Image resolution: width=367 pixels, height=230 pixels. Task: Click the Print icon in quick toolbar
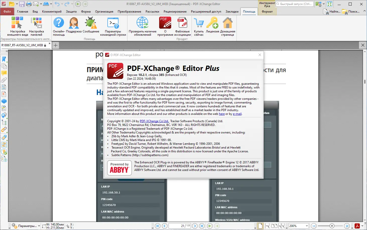pos(29,4)
